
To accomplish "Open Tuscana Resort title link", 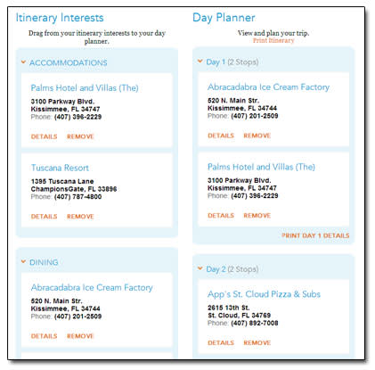I will tap(60, 168).
